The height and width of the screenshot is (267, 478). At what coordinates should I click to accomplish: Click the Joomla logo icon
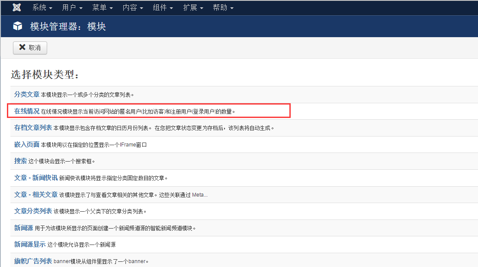click(17, 8)
